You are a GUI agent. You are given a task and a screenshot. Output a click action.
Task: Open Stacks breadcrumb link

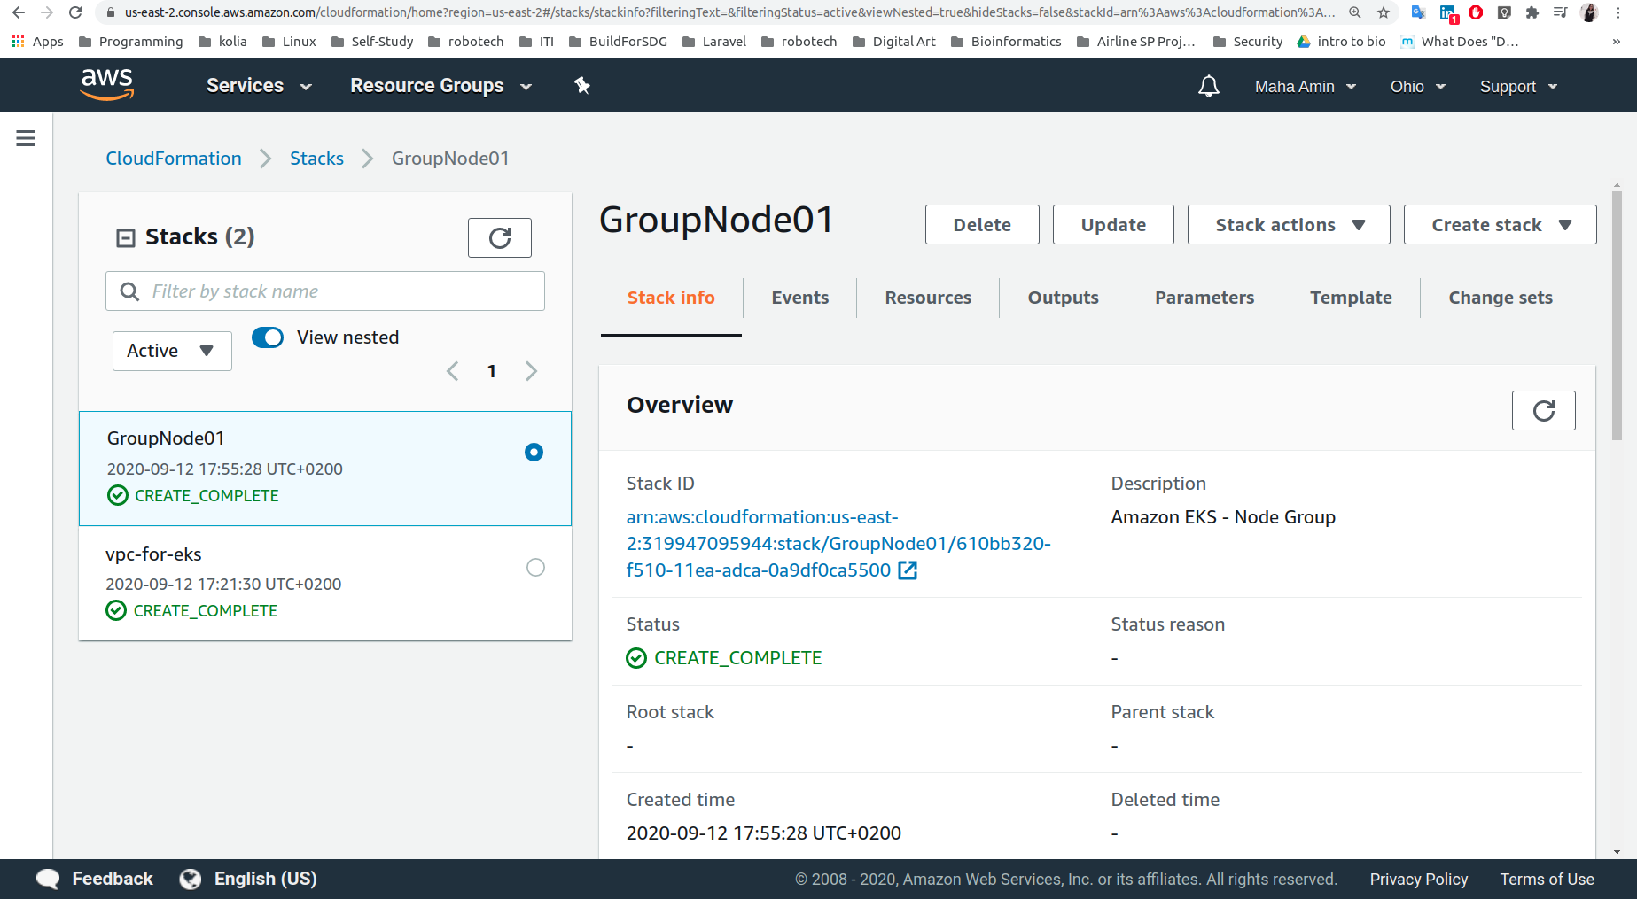[x=316, y=159]
